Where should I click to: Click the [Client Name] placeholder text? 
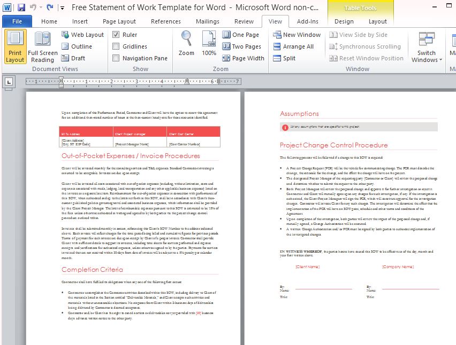[x=308, y=266]
